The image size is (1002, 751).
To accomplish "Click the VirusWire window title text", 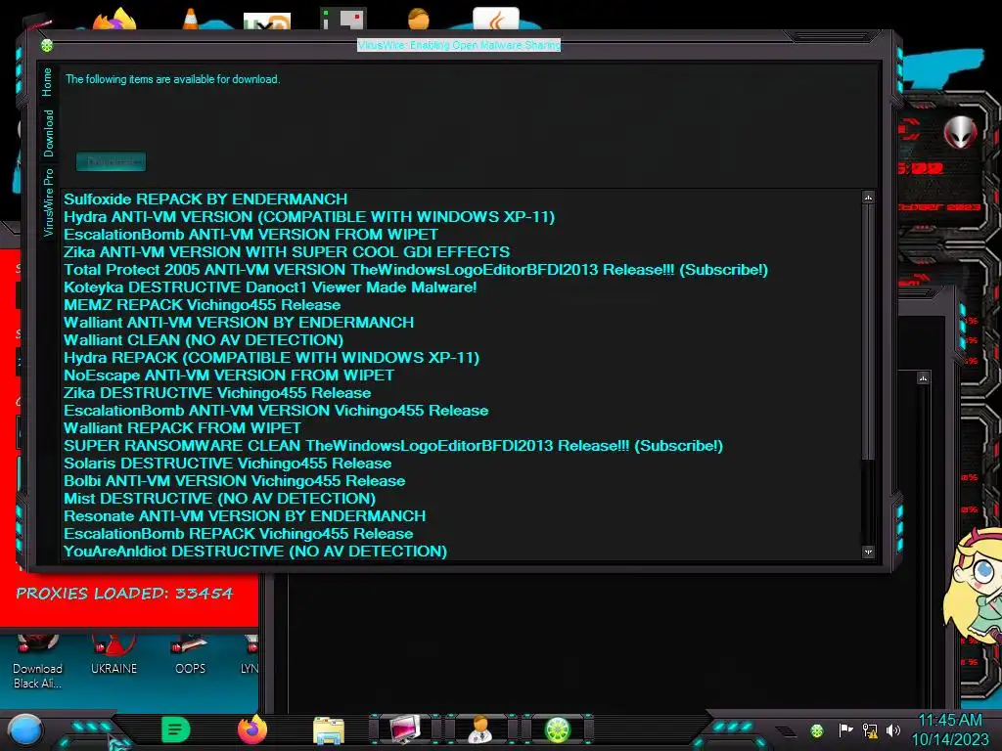I will pos(459,45).
